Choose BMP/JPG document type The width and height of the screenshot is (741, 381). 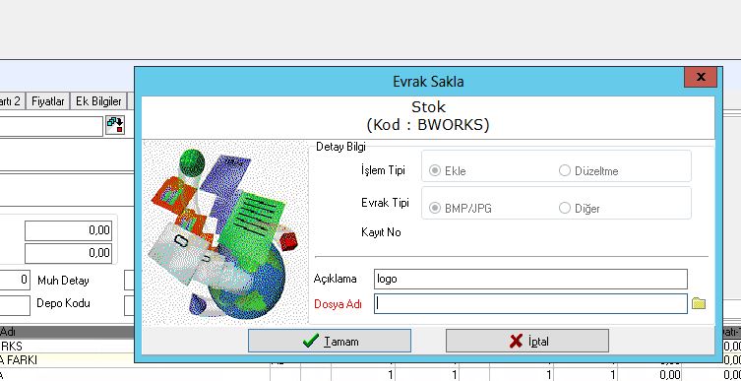(435, 208)
